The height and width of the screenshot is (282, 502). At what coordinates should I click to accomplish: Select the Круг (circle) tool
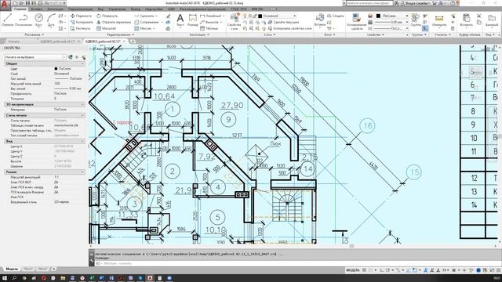click(x=38, y=20)
